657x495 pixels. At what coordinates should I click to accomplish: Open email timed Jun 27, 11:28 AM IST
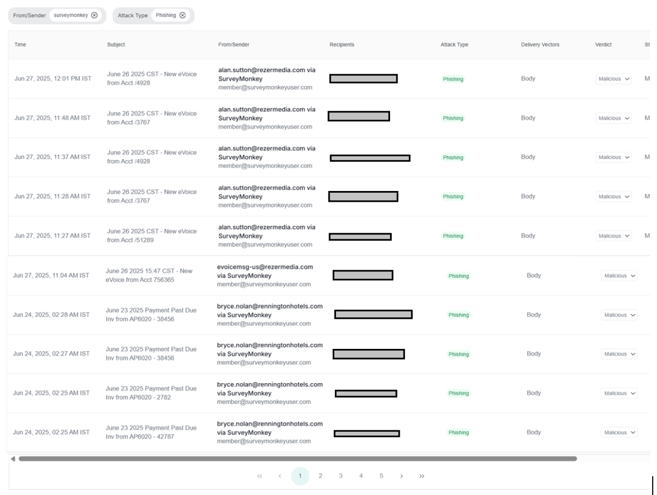click(52, 196)
